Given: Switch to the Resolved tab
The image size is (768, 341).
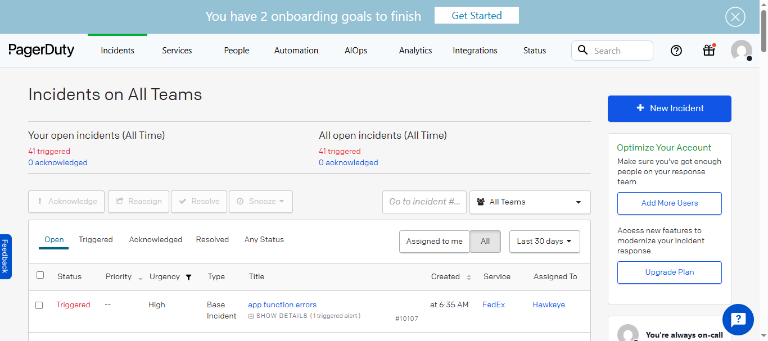Looking at the screenshot, I should click(x=212, y=240).
